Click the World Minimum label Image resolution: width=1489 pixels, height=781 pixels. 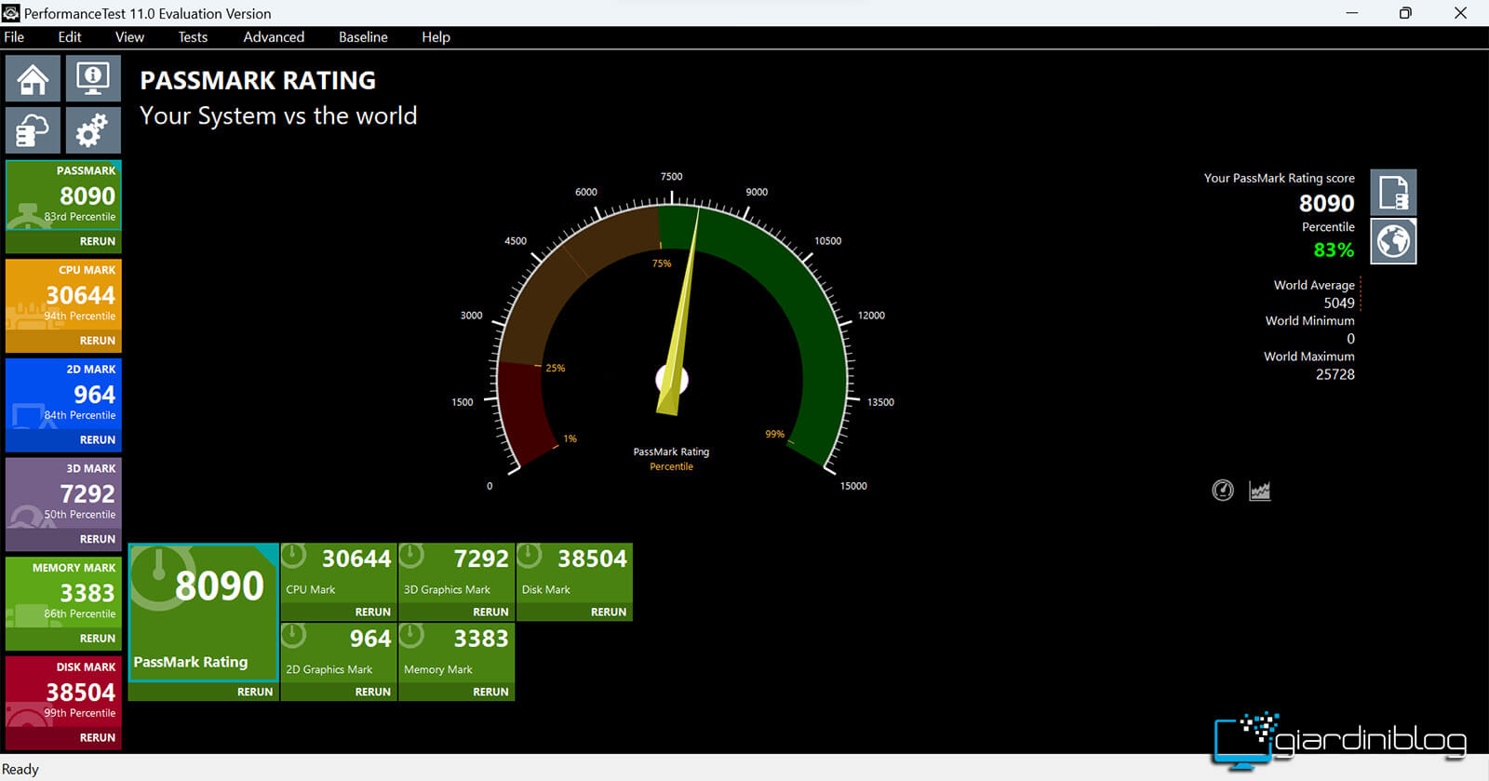click(1309, 320)
